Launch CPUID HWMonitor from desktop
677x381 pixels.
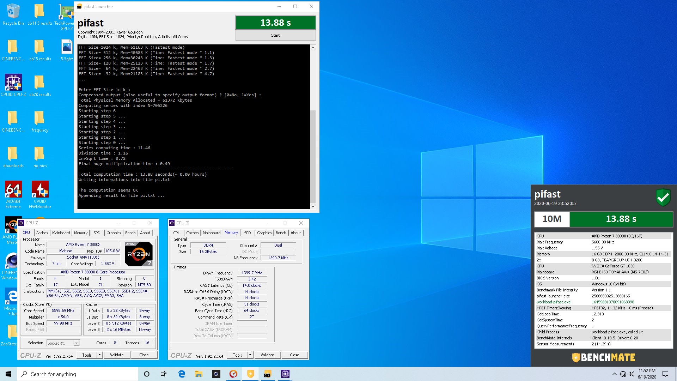(x=40, y=195)
